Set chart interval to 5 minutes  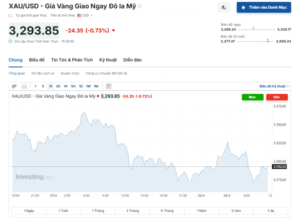pos(43,86)
